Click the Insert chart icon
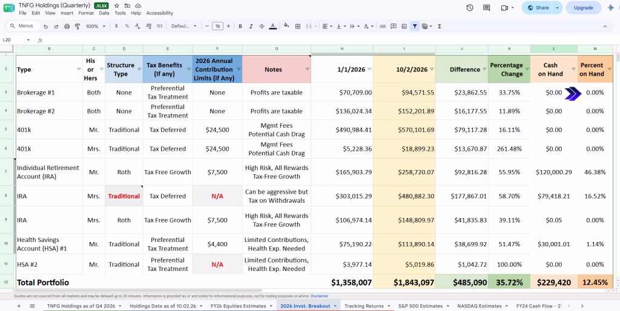 pyautogui.click(x=404, y=26)
